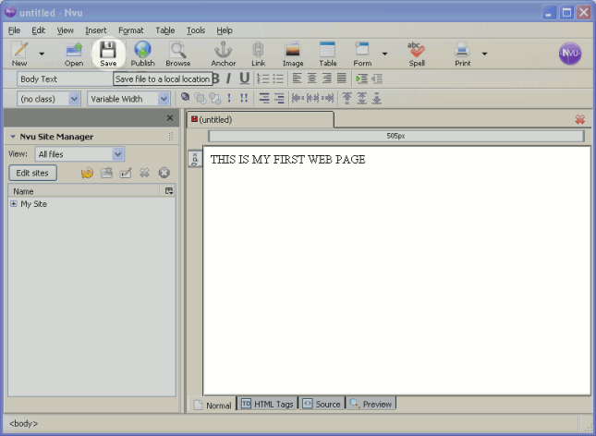Viewport: 596px width, 436px height.
Task: Click the indent text icon
Action: pos(361,79)
